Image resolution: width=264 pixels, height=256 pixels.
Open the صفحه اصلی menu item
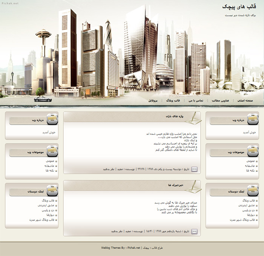[245, 100]
